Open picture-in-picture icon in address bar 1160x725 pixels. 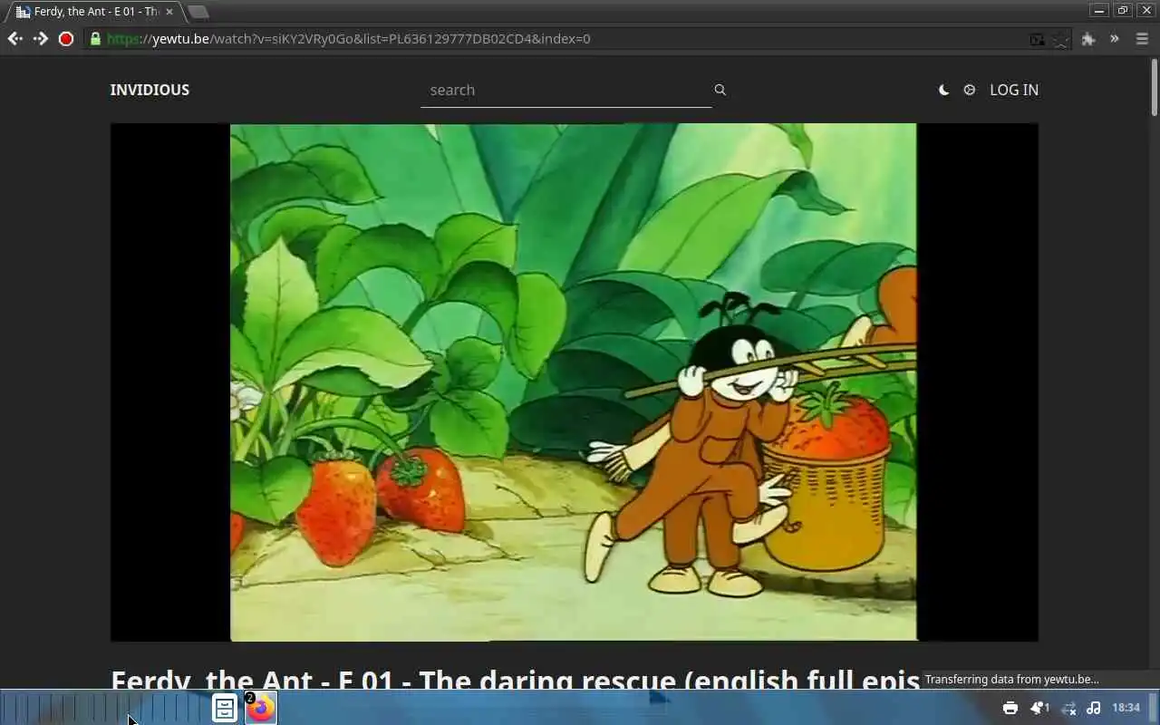point(1037,39)
